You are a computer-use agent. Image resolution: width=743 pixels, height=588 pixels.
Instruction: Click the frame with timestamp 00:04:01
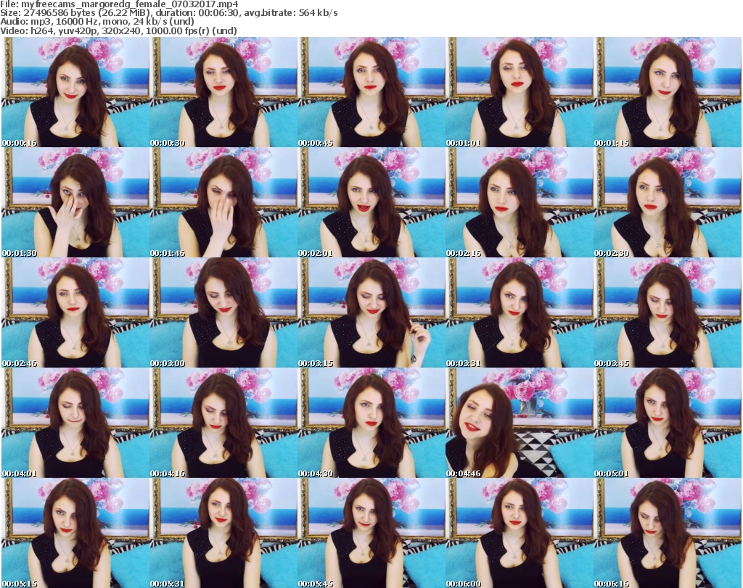[x=75, y=423]
